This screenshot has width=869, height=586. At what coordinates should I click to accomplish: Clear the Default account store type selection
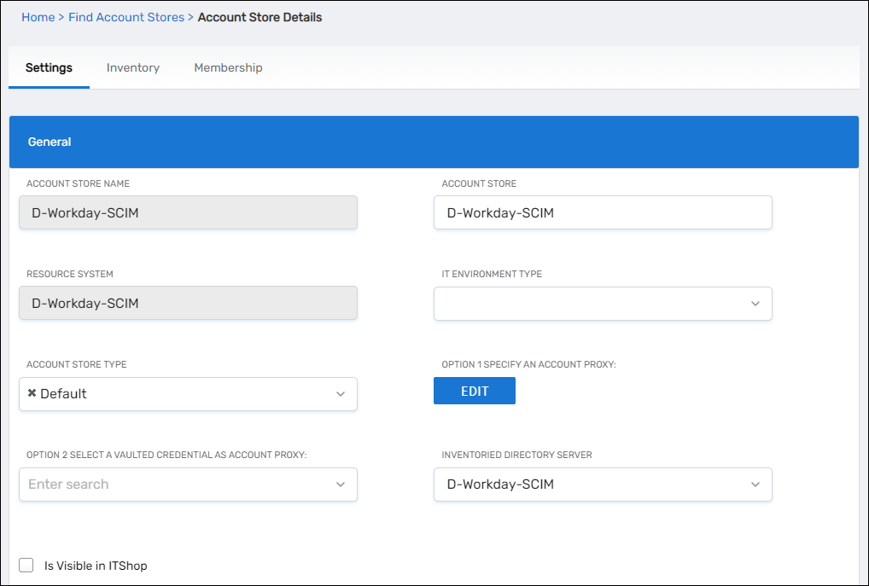[32, 393]
